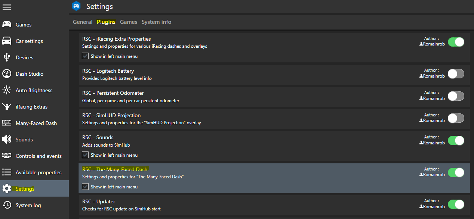Uncheck Show in left main menu for RSC - Sounds
Screen dimensions: 474x219
click(x=85, y=155)
